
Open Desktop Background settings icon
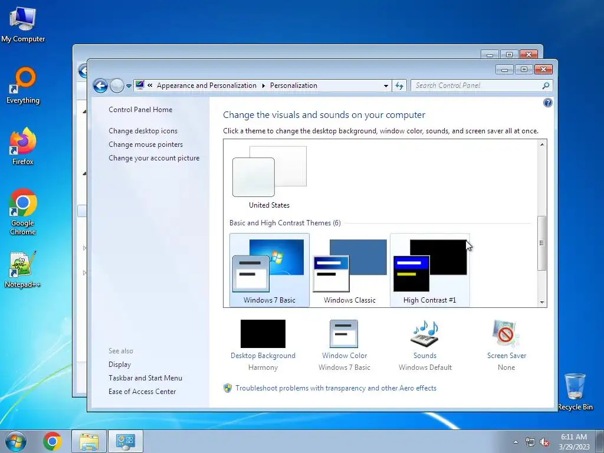tap(262, 334)
